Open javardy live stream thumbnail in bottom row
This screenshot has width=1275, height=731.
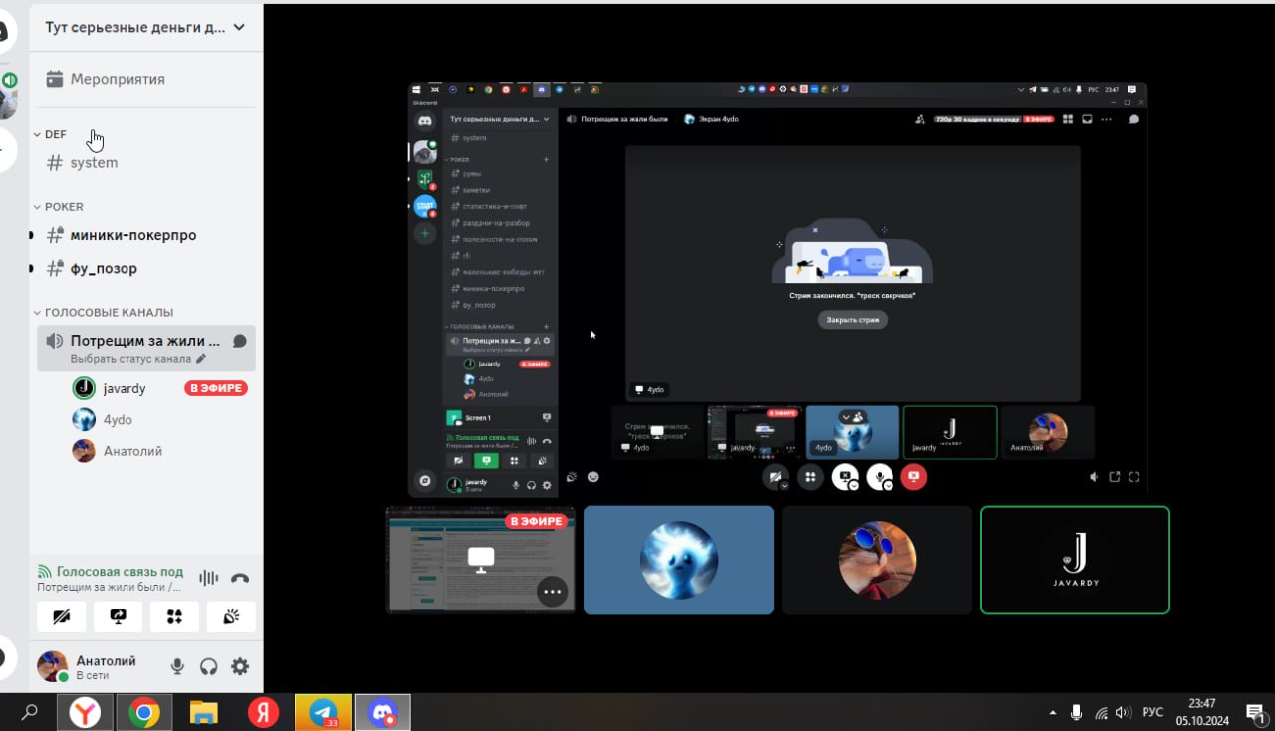pos(480,560)
